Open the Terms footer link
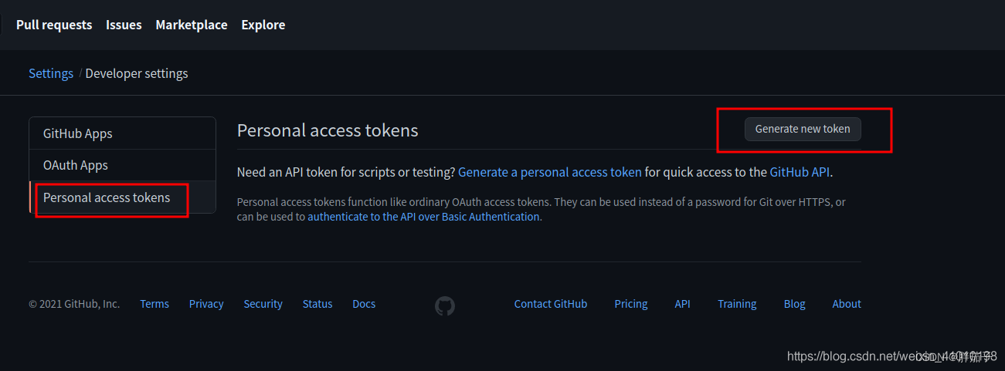The height and width of the screenshot is (371, 1005). 154,304
